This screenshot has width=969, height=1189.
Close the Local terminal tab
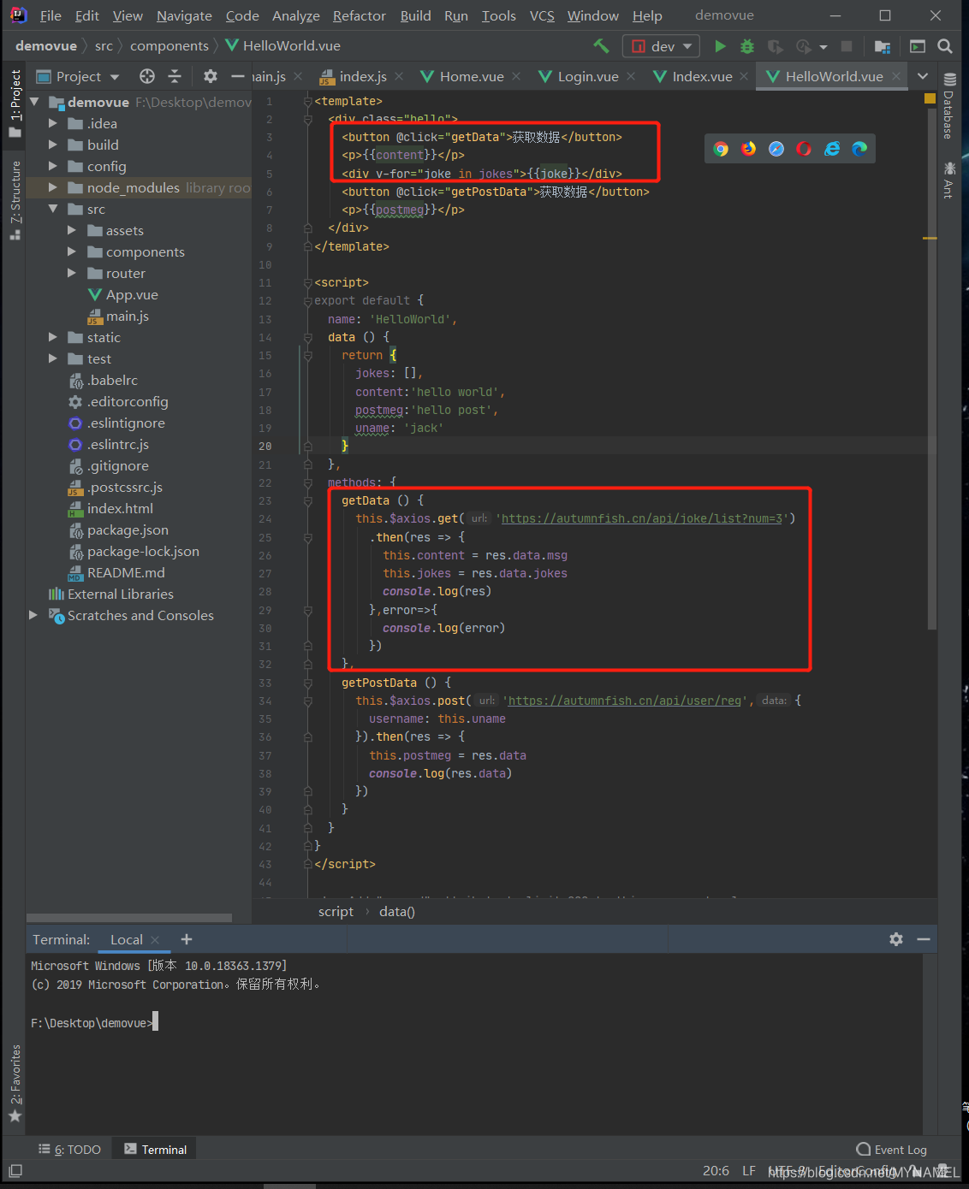tap(155, 940)
